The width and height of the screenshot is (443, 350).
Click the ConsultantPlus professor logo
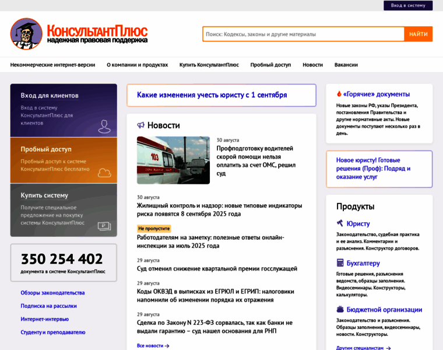26,34
